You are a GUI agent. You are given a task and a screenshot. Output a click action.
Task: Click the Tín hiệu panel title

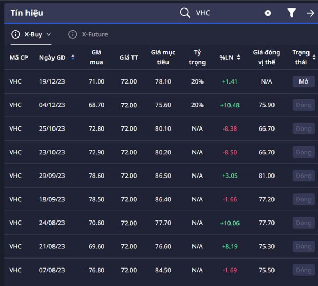pyautogui.click(x=26, y=13)
